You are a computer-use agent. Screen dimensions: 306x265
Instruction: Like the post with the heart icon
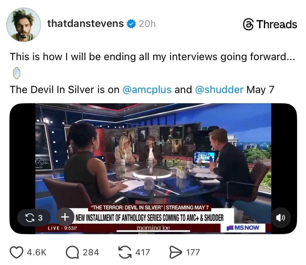coord(17,252)
